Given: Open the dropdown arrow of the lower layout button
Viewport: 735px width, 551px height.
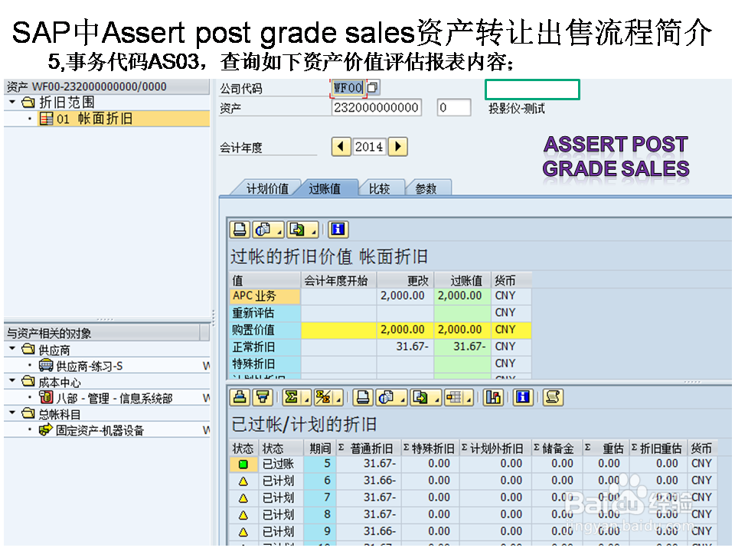Looking at the screenshot, I should (469, 398).
